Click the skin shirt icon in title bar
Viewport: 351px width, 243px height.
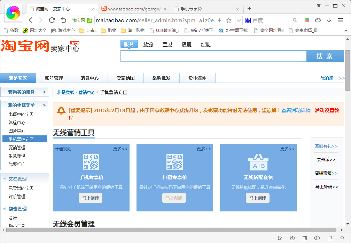319,6
